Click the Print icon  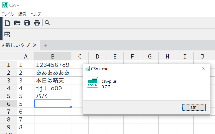(x=37, y=23)
